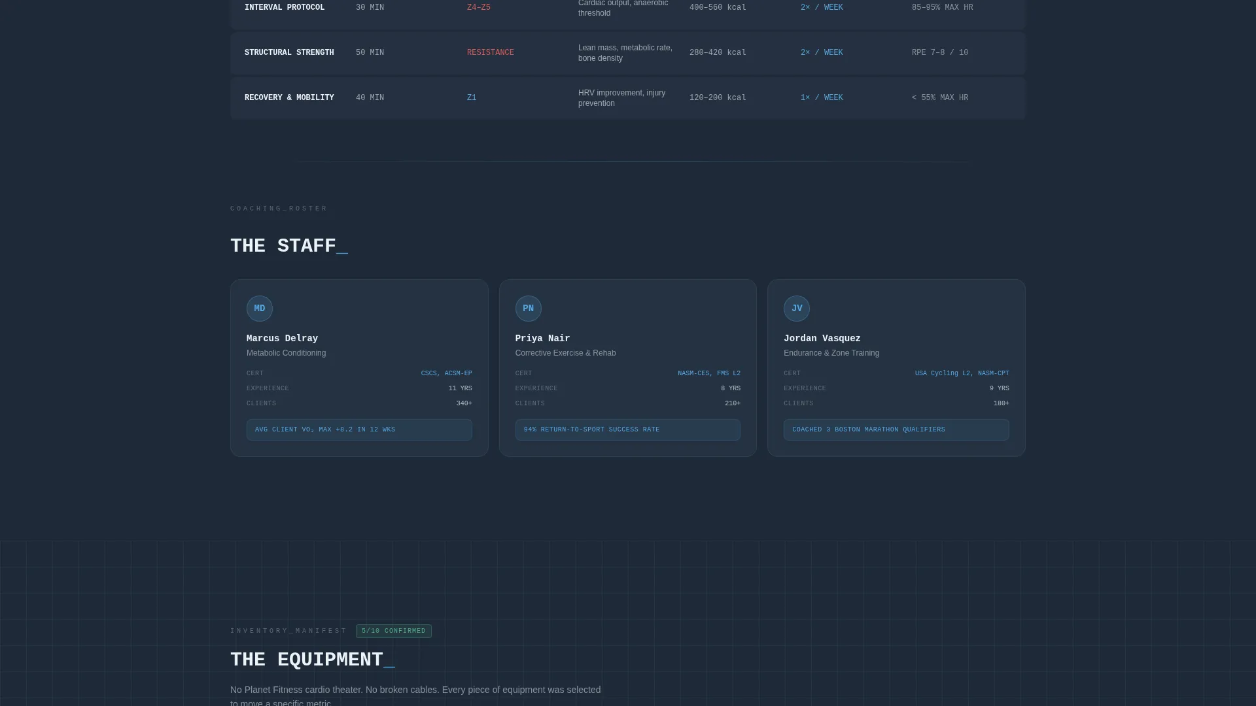The height and width of the screenshot is (706, 1256).
Task: Select the NASM-CES, FMS L2 certification
Action: (x=709, y=373)
